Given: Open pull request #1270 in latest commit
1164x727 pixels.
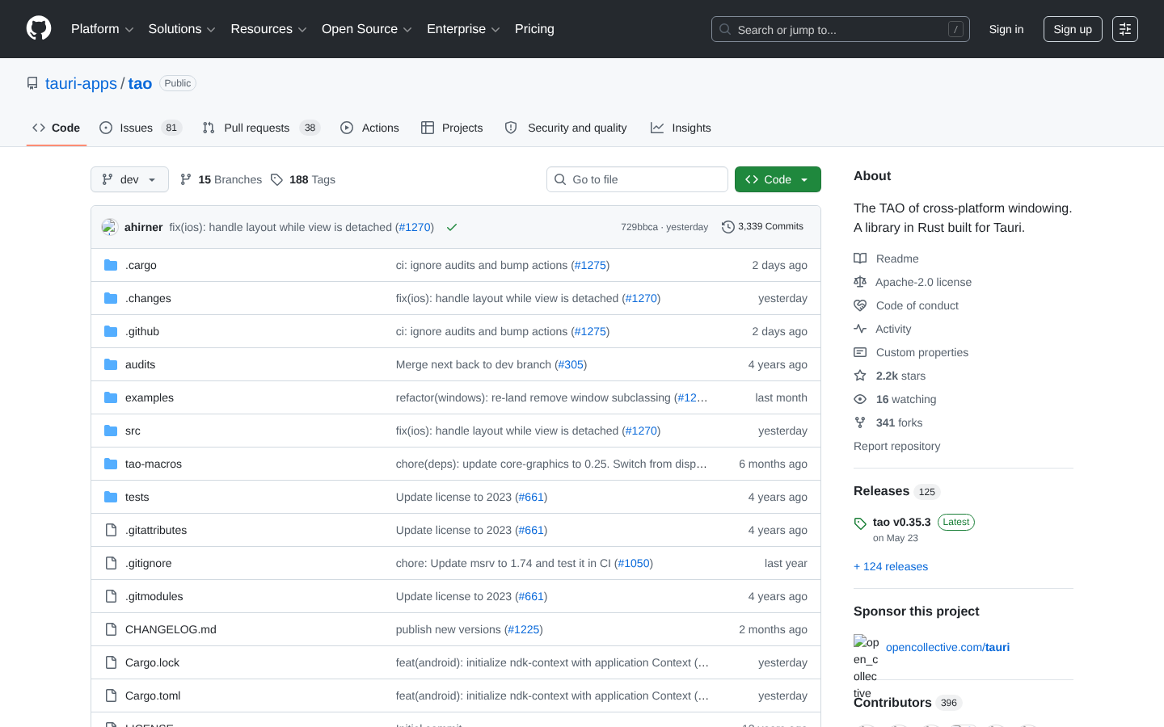Looking at the screenshot, I should pos(415,227).
